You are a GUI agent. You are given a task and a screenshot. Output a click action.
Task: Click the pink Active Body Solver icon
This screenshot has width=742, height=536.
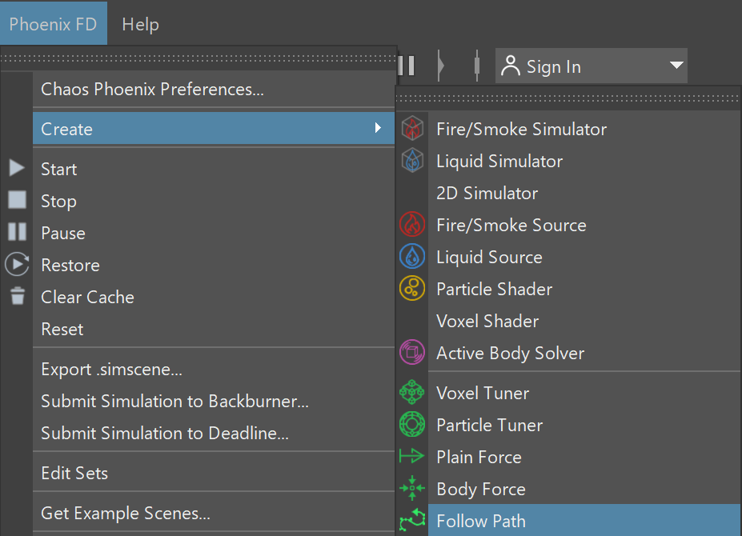[x=412, y=353]
